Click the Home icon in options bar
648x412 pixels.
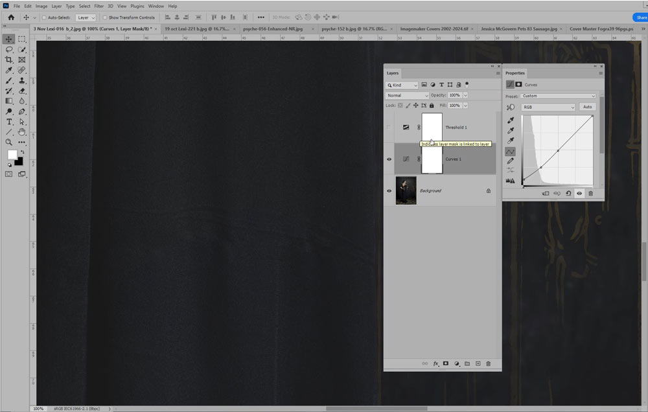[x=11, y=17]
